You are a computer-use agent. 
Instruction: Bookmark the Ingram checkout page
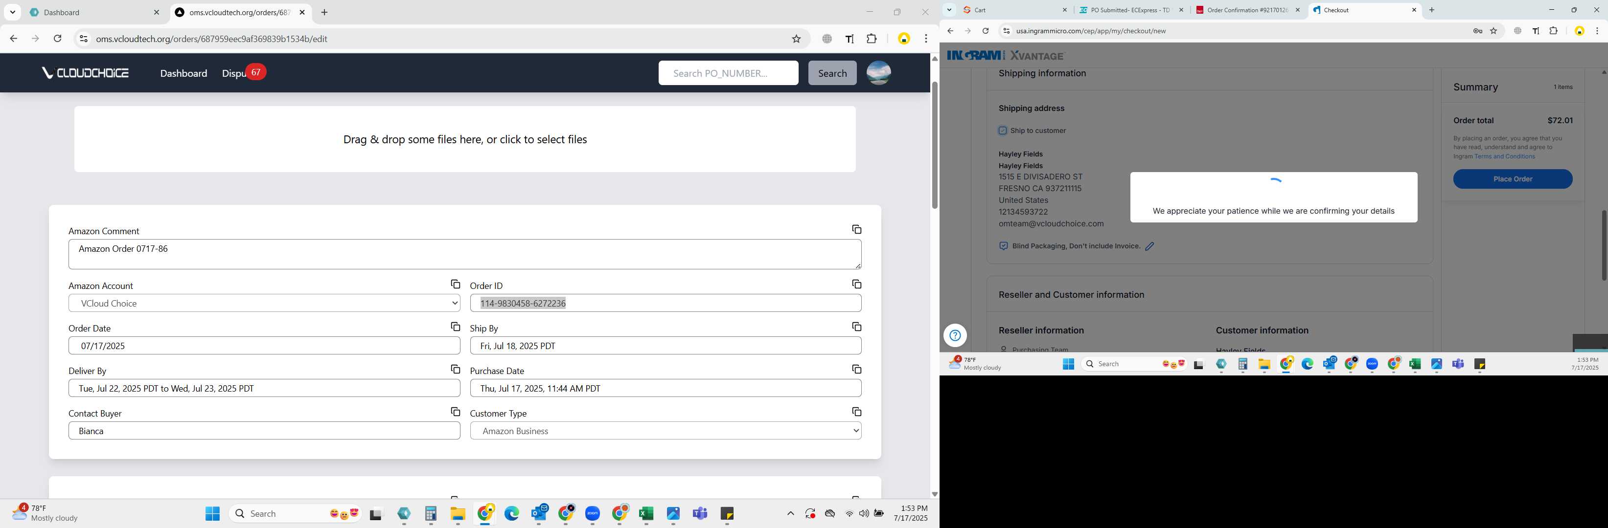coord(1493,30)
